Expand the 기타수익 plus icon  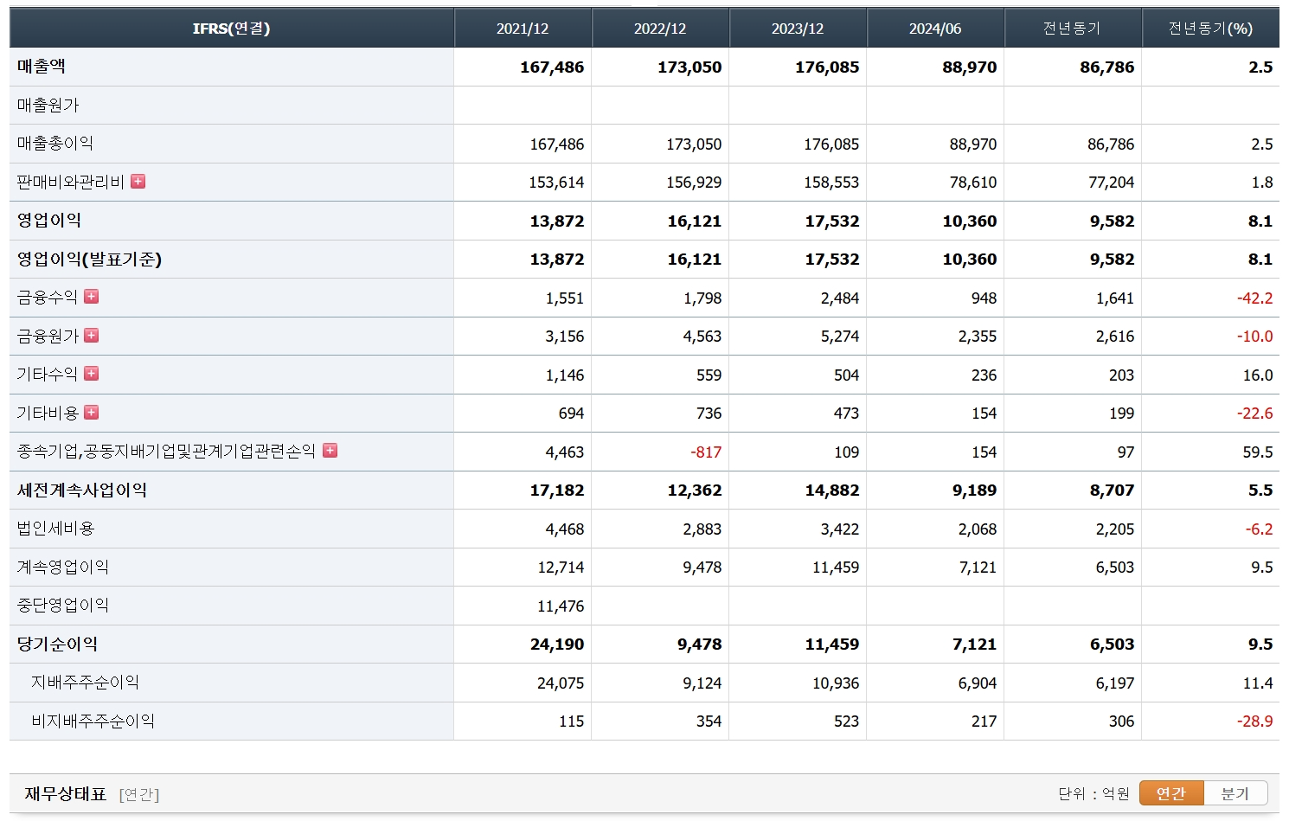tap(91, 374)
